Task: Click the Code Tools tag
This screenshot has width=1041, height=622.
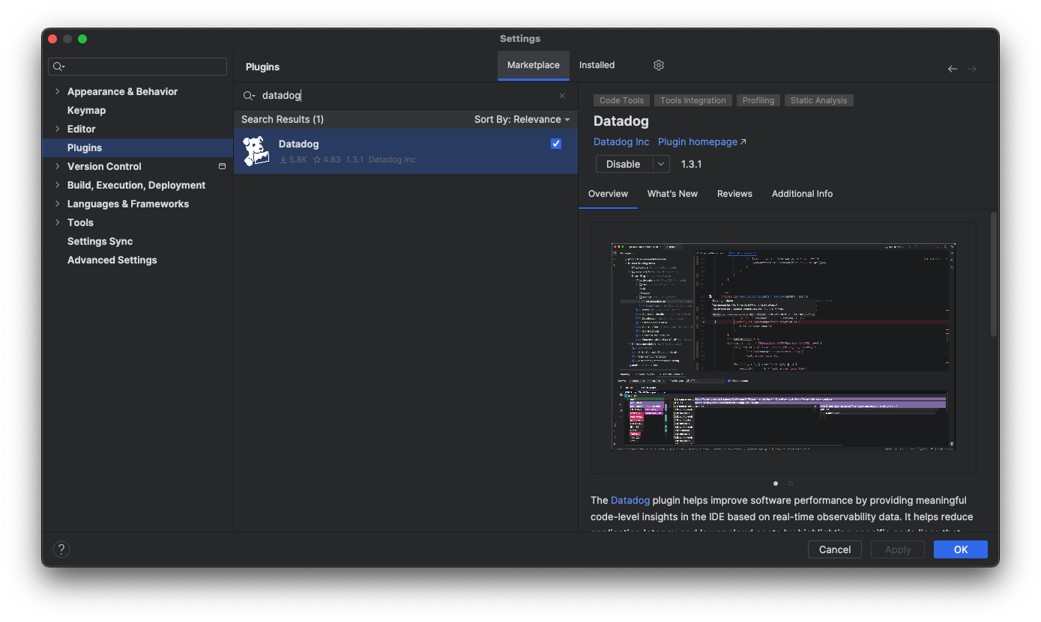Action: coord(621,100)
